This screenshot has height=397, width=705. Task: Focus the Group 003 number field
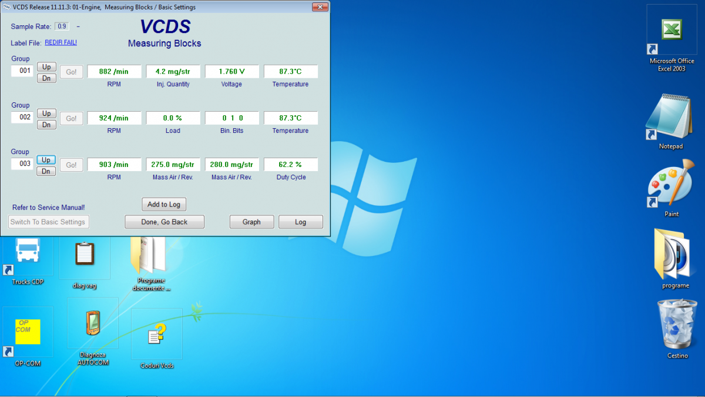coord(22,164)
